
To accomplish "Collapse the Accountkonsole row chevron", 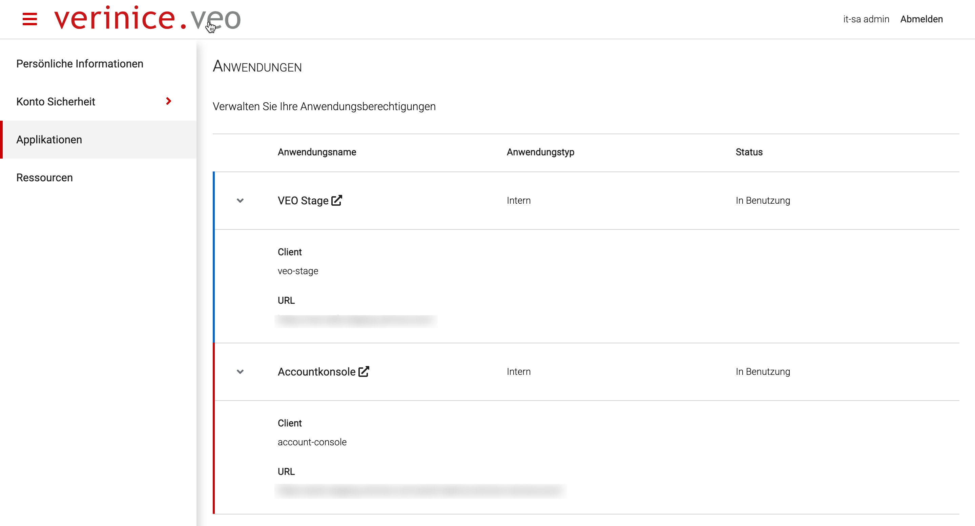I will coord(240,371).
